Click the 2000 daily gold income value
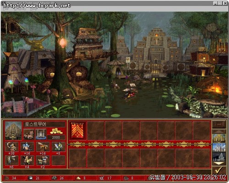 coord(56,137)
